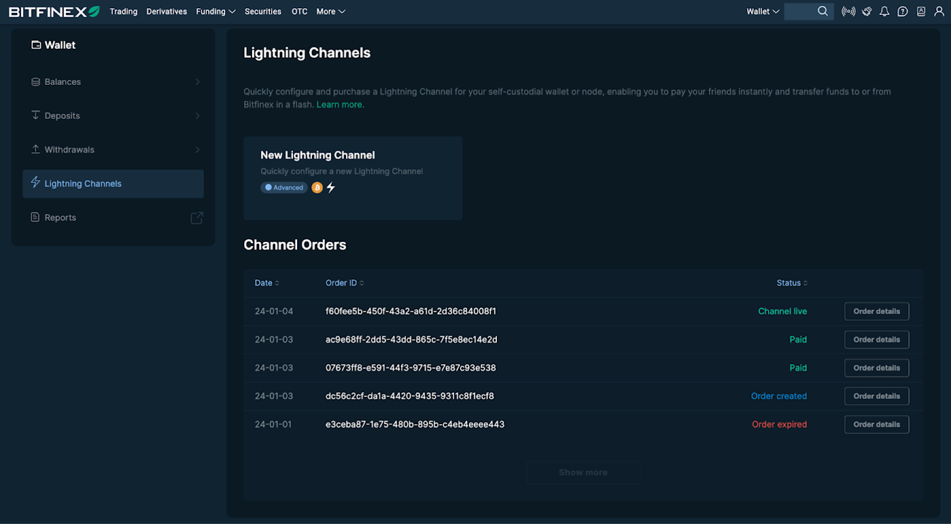The width and height of the screenshot is (951, 524).
Task: Click the Channel Orders heading
Action: (295, 245)
